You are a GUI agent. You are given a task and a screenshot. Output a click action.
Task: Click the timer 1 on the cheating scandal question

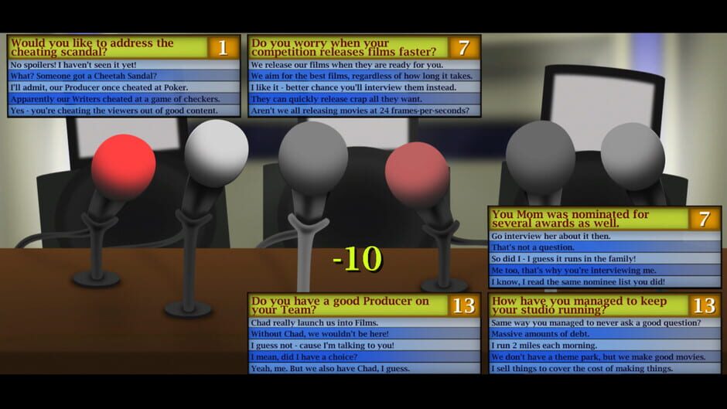(x=224, y=47)
